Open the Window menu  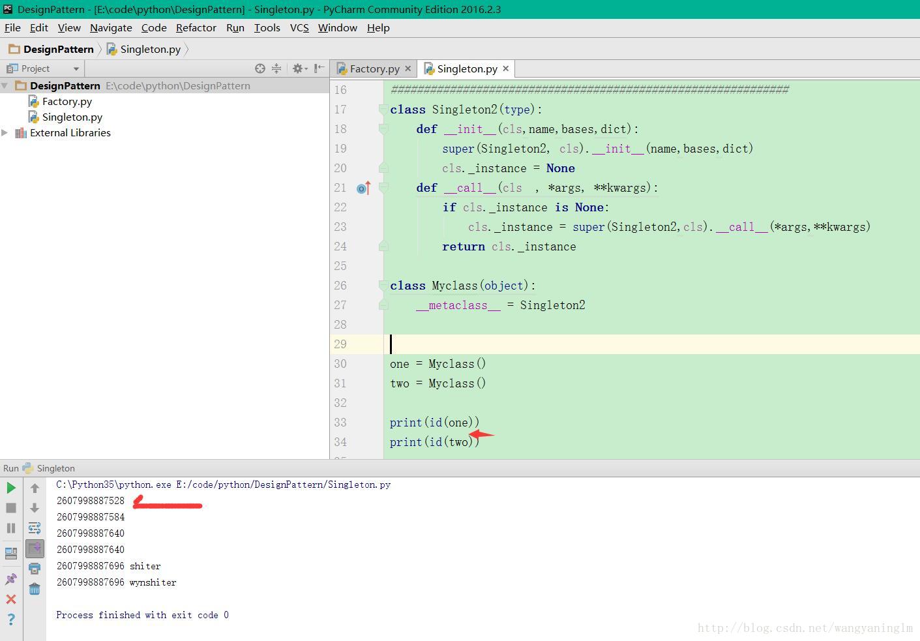point(338,27)
